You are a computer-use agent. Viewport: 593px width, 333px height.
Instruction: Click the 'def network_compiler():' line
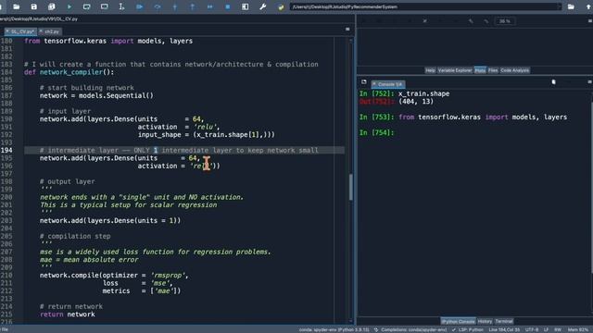click(x=69, y=72)
